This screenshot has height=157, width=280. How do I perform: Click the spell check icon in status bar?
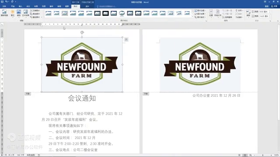(39, 155)
